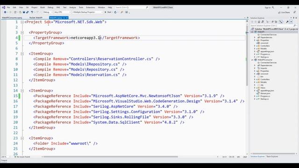Open the Output panel tab at bottom
299x168 pixels.
(x=4, y=161)
